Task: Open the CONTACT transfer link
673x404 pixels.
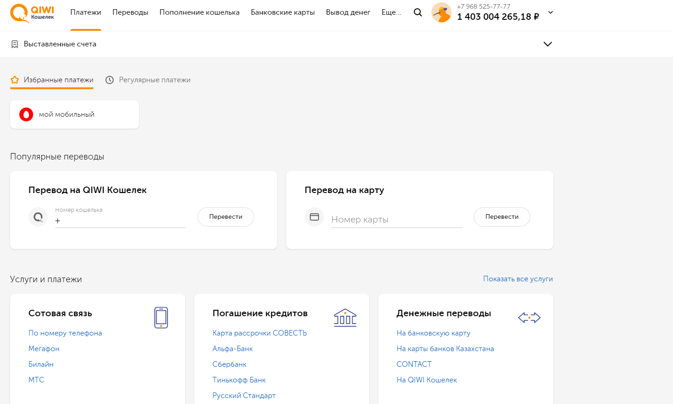Action: tap(414, 364)
